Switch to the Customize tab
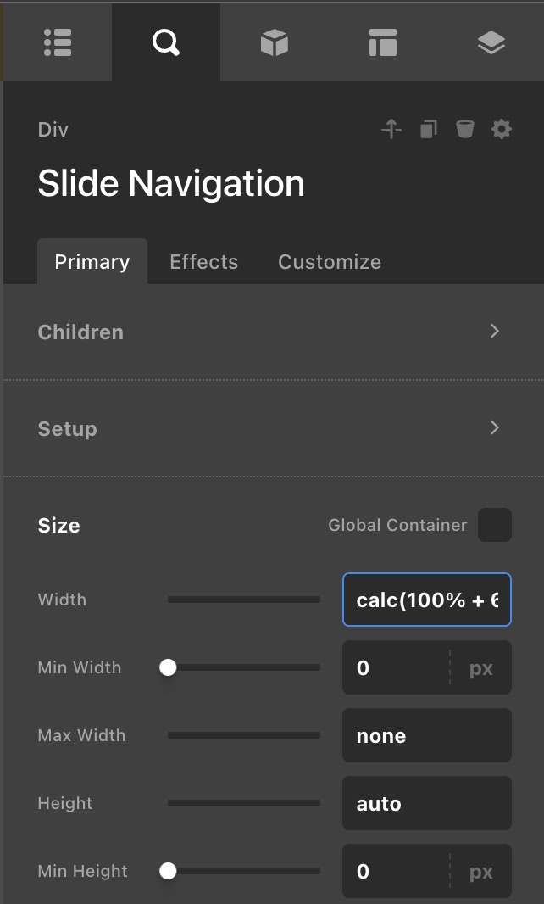 click(330, 262)
